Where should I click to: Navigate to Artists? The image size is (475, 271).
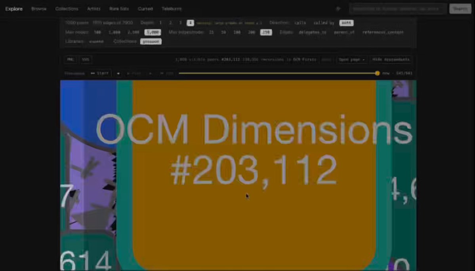tap(93, 9)
